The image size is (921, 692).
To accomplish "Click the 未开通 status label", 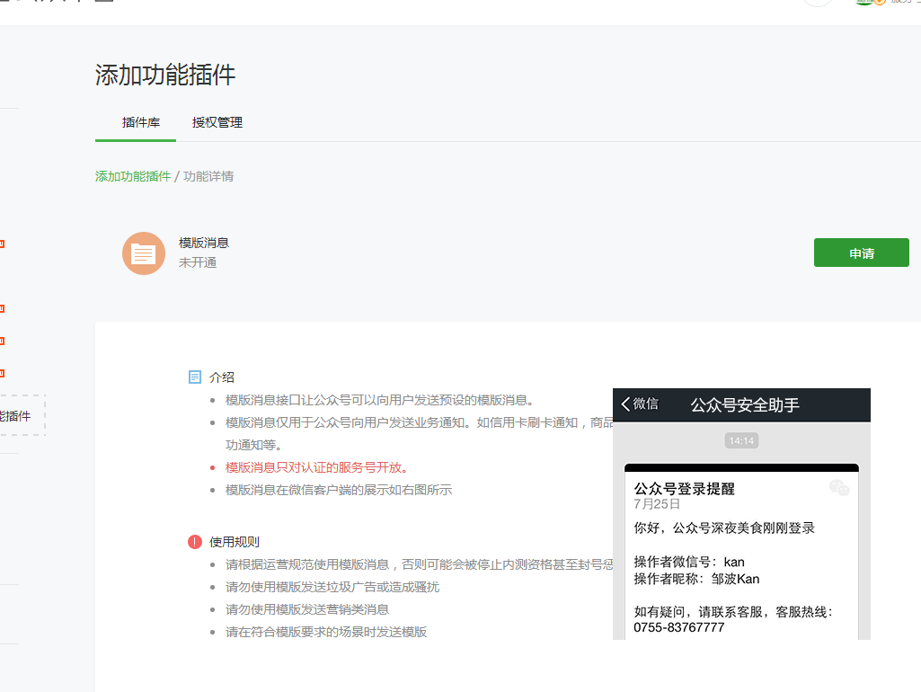I will [x=198, y=262].
